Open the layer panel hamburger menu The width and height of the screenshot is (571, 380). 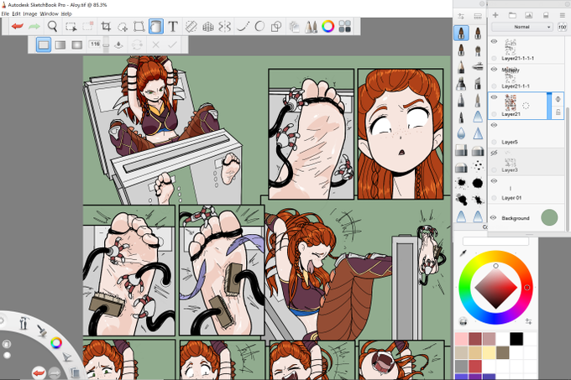click(x=563, y=15)
